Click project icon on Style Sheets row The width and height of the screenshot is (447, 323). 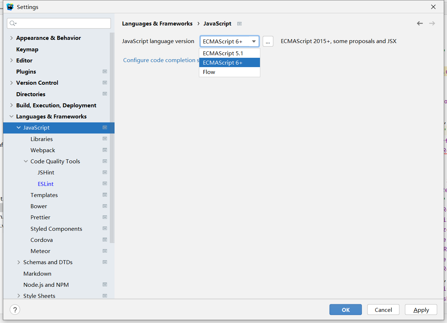click(x=105, y=296)
